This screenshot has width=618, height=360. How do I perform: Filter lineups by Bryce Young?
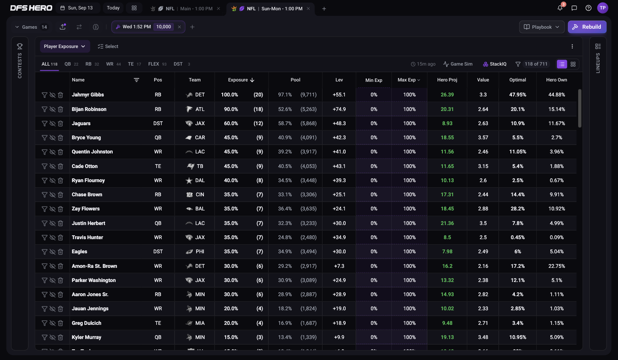[x=45, y=138]
